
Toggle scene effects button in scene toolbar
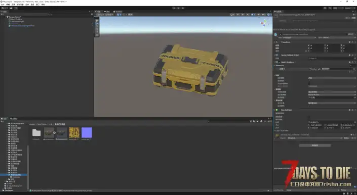253,15
